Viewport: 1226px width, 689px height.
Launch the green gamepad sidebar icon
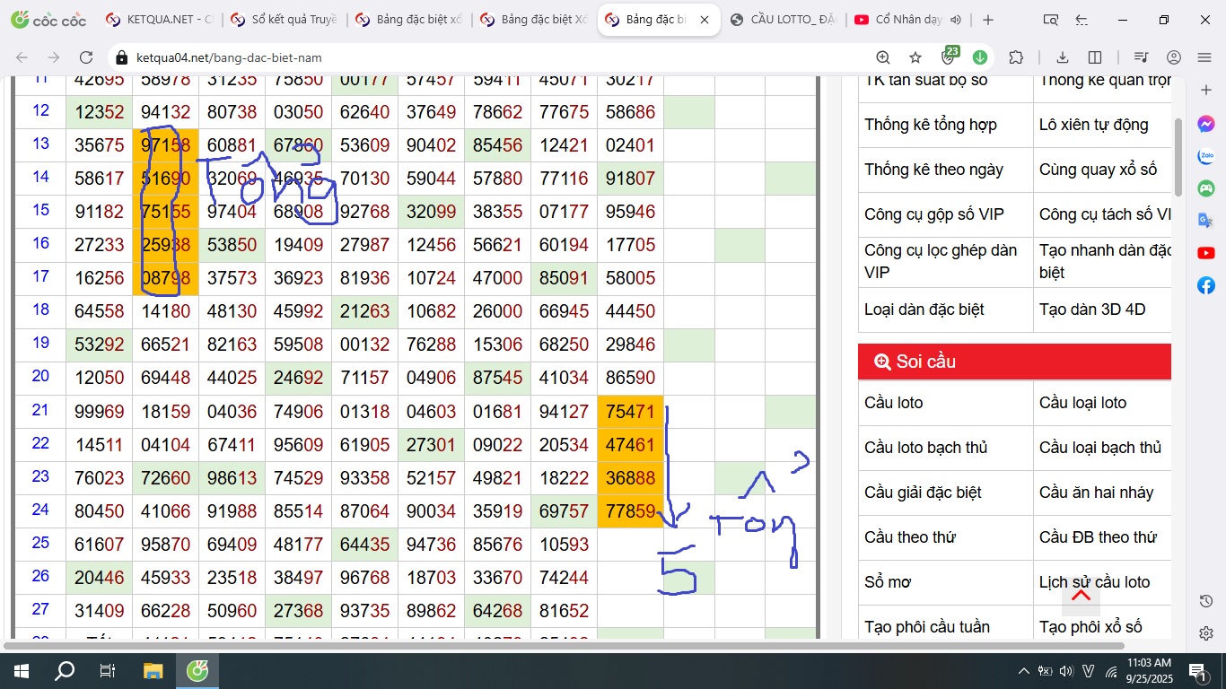click(1206, 188)
